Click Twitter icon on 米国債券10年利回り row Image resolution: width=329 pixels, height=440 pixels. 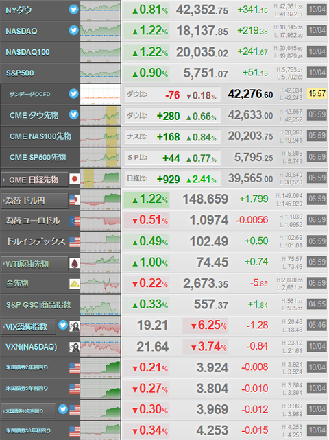pos(63,409)
